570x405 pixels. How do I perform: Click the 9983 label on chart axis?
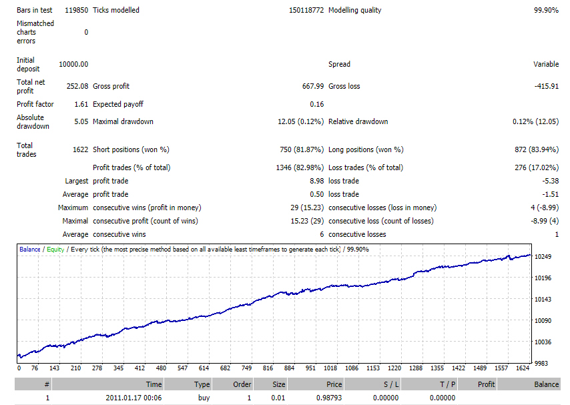pos(541,364)
